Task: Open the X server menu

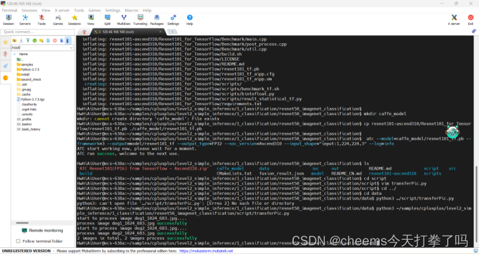Action: click(x=62, y=10)
